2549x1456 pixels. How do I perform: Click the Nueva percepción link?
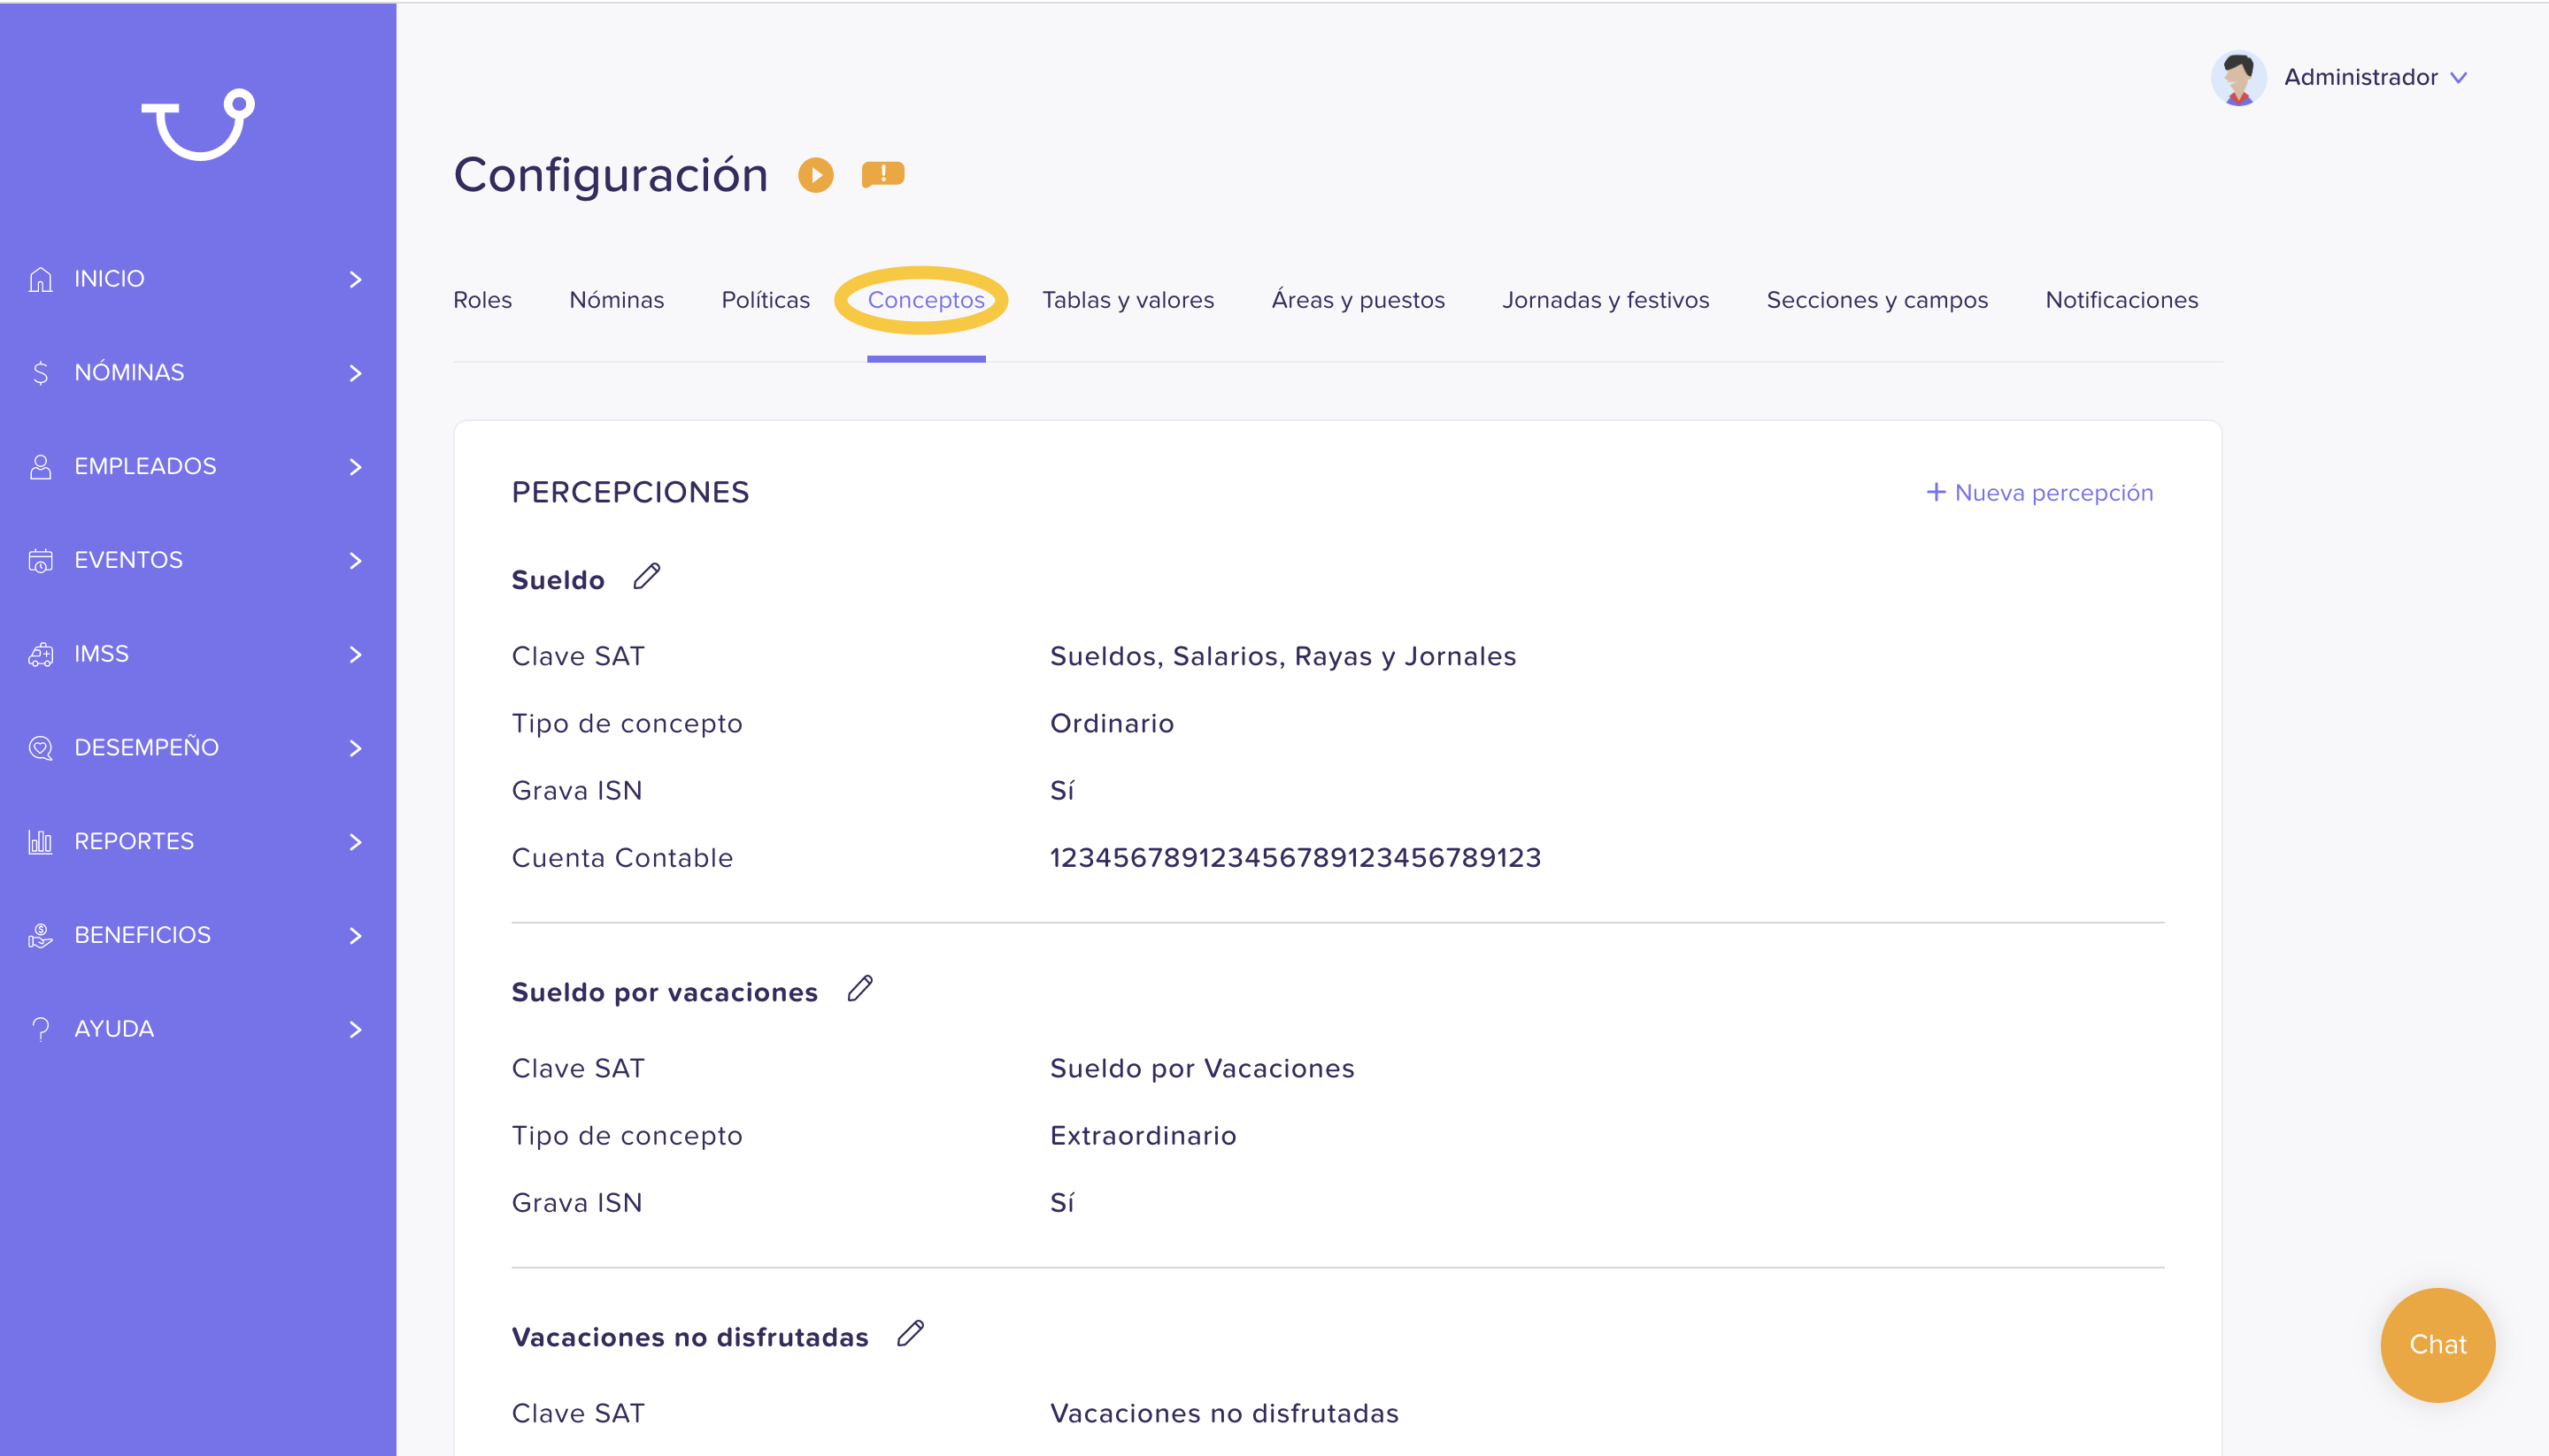point(2040,493)
